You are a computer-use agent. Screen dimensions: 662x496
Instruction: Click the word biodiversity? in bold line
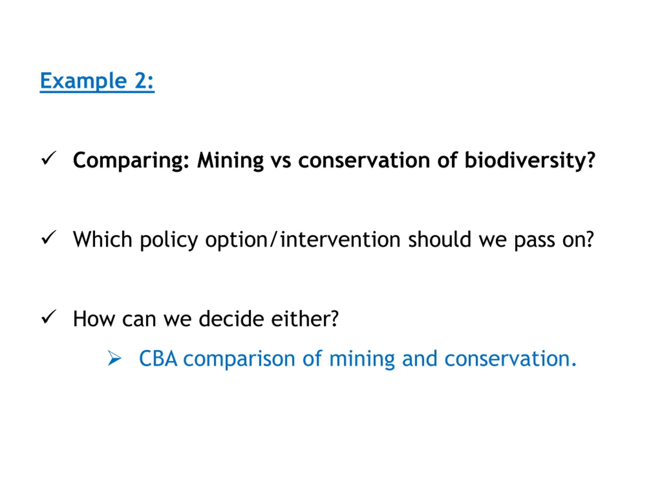pyautogui.click(x=530, y=161)
